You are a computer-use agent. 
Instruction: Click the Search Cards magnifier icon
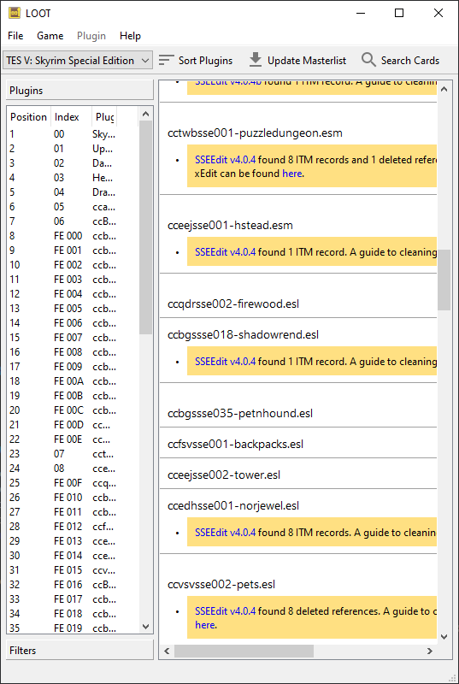point(368,60)
